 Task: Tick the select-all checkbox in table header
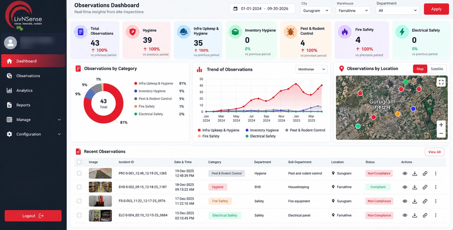coord(79,162)
